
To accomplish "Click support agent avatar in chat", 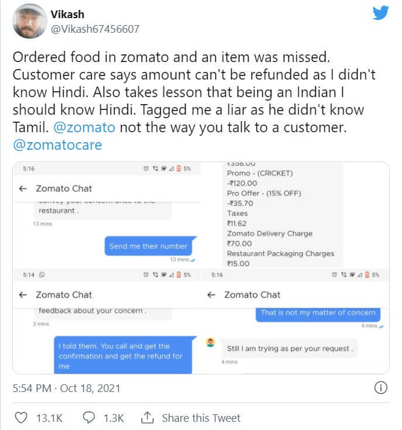I will (x=211, y=342).
